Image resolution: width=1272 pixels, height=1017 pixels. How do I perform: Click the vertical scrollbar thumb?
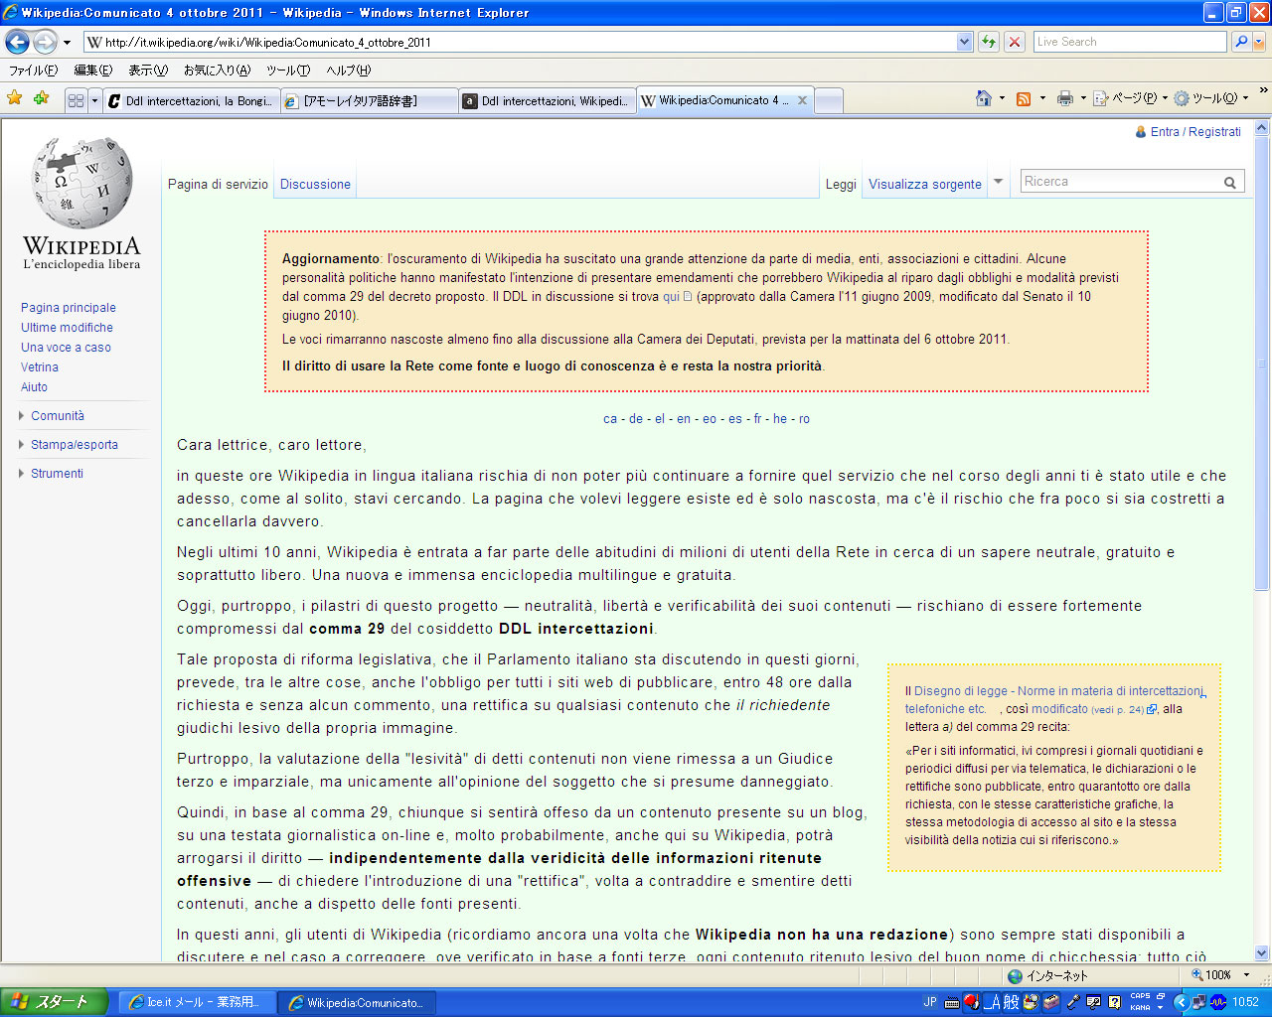point(1262,363)
